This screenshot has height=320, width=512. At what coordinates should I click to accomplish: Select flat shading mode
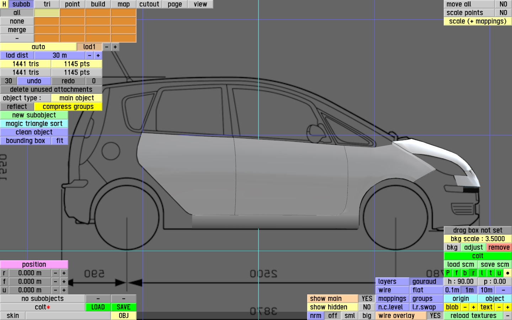[x=427, y=290]
